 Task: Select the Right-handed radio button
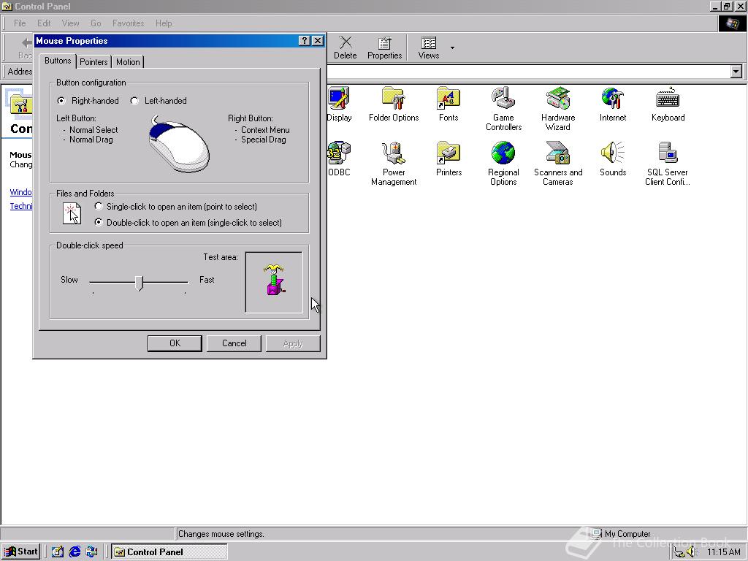pyautogui.click(x=61, y=101)
